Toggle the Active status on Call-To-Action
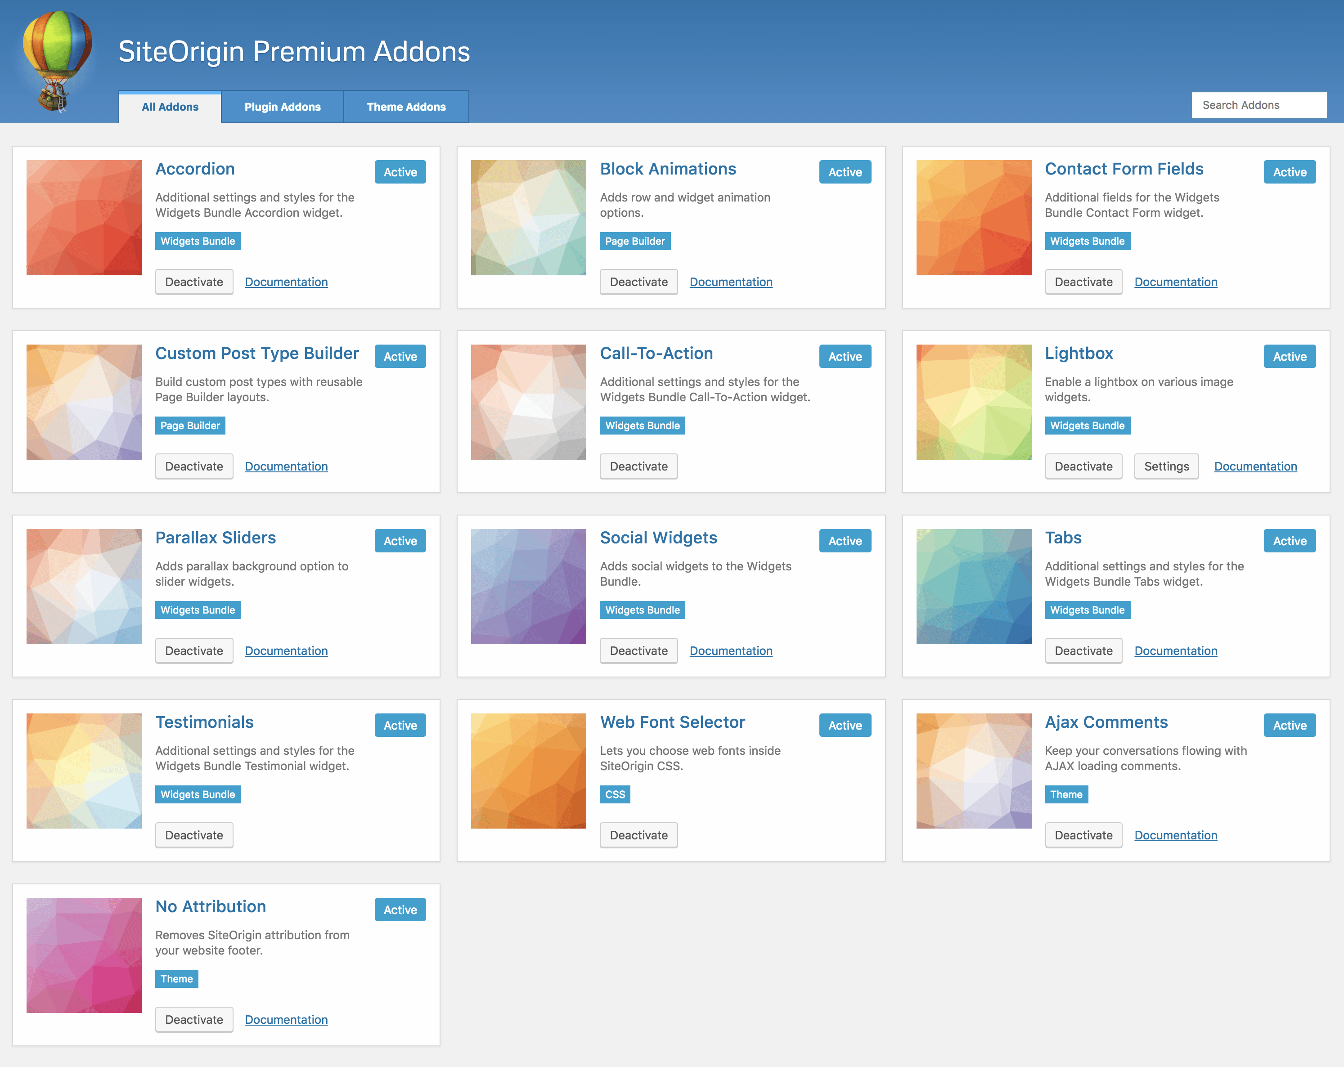1344x1067 pixels. (x=844, y=356)
